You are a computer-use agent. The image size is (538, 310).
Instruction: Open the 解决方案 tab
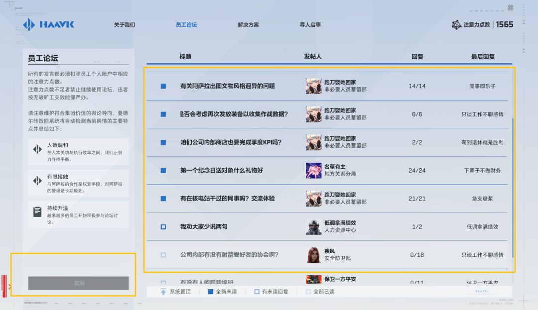tap(249, 25)
